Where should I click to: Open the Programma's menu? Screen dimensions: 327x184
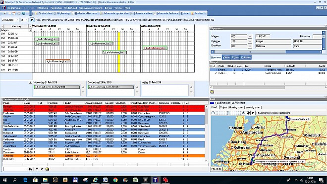(x=14, y=8)
